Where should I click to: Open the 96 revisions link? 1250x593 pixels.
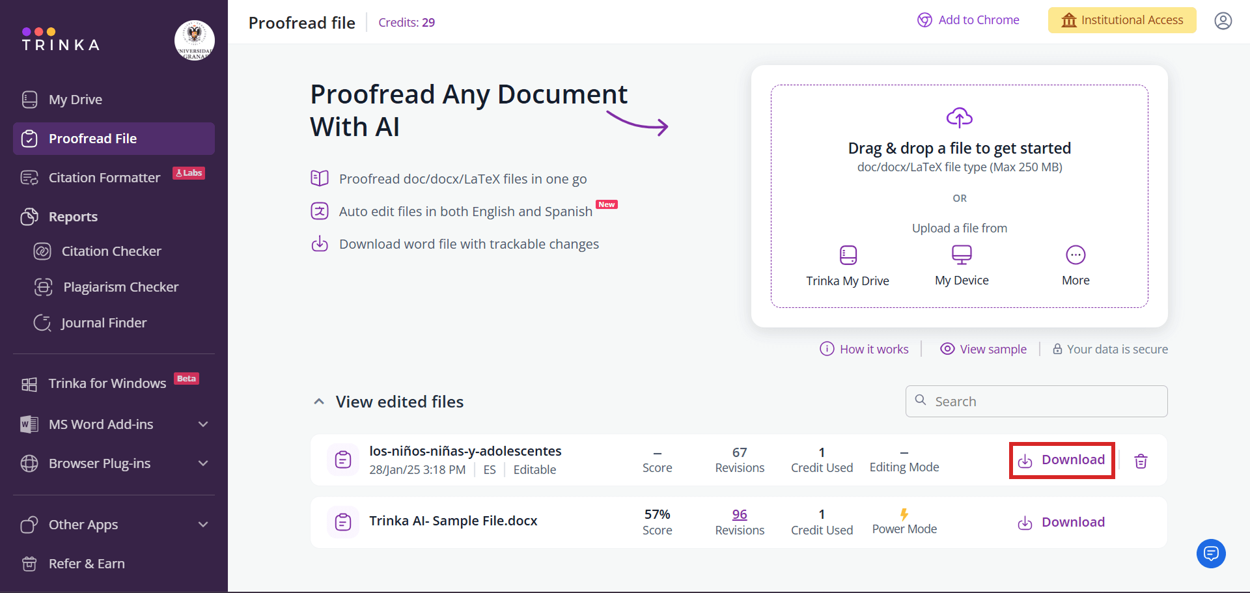click(740, 514)
